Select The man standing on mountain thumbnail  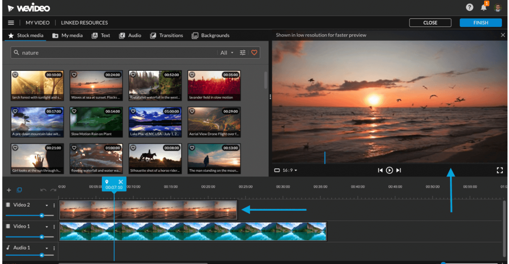point(214,158)
